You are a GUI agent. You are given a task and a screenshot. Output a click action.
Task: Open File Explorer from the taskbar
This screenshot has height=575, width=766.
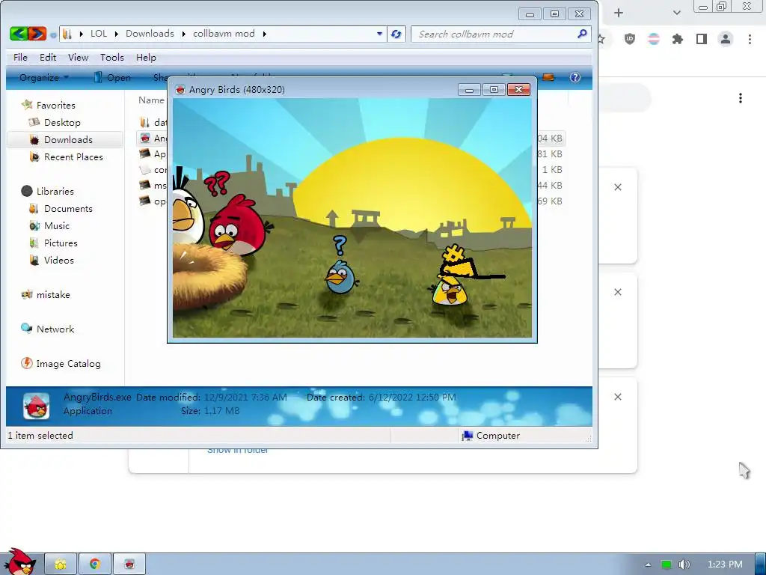(61, 565)
